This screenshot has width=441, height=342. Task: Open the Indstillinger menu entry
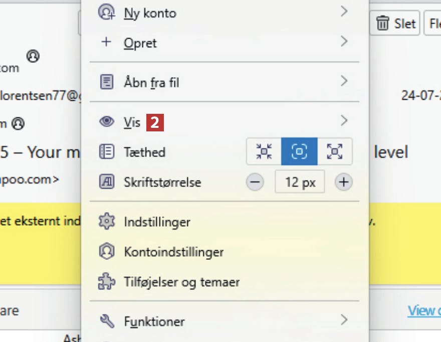pyautogui.click(x=157, y=222)
